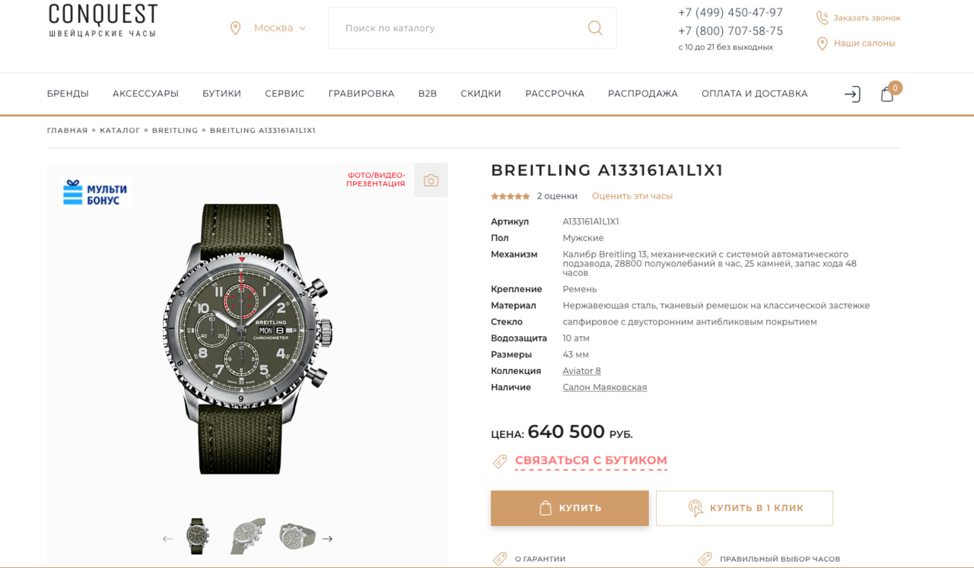Click the Салон Маяковская availability link
Screen dimensions: 974x568
(604, 387)
